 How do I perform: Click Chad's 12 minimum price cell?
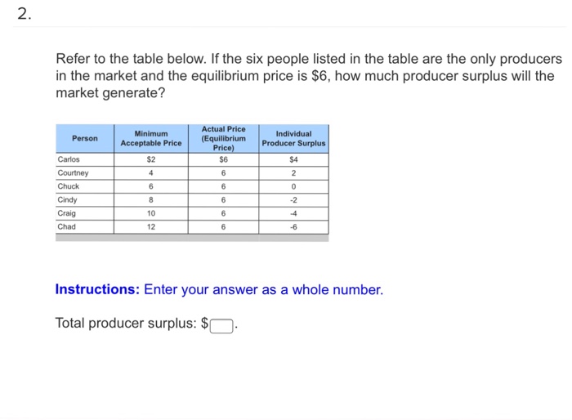click(x=151, y=227)
